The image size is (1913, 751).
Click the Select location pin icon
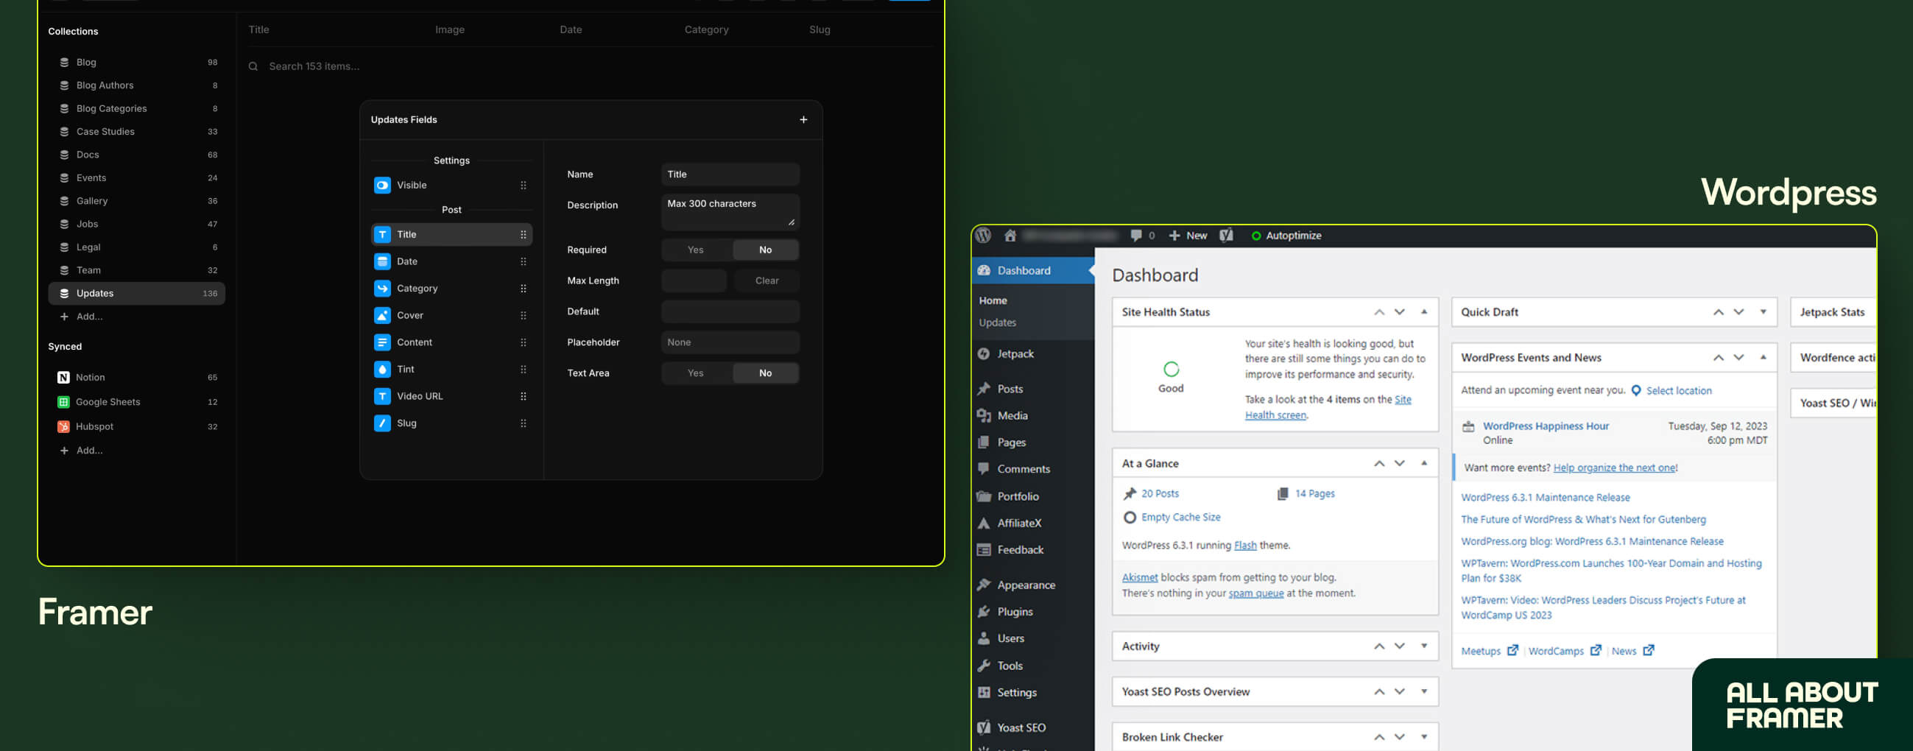[1636, 391]
